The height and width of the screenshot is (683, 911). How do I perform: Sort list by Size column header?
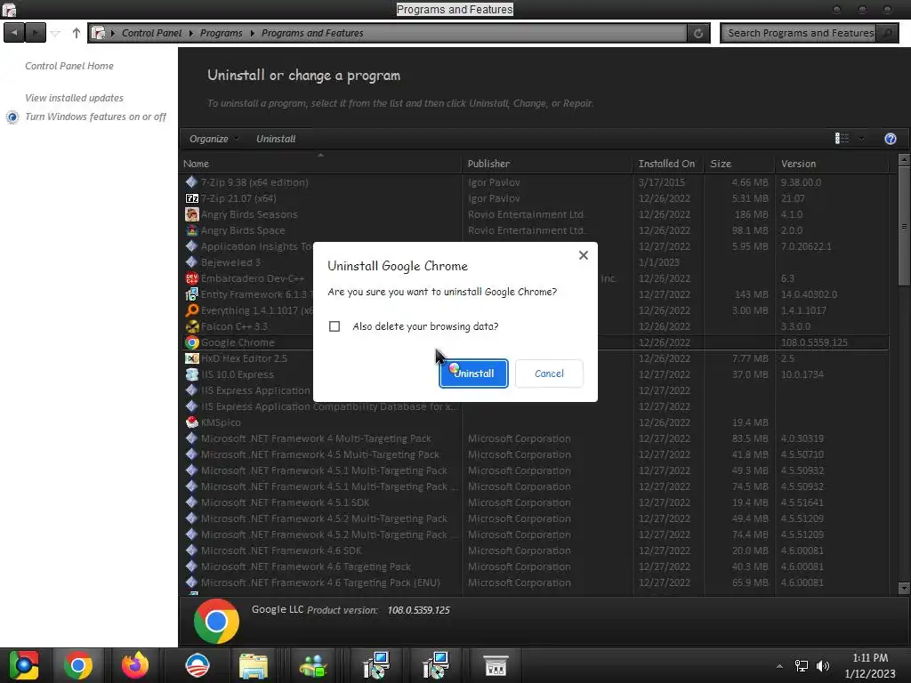(738, 164)
